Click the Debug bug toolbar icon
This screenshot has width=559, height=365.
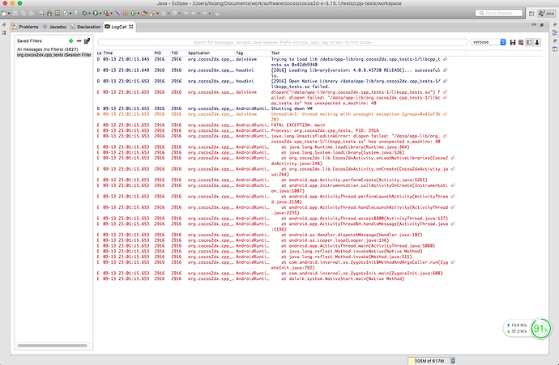(84, 13)
